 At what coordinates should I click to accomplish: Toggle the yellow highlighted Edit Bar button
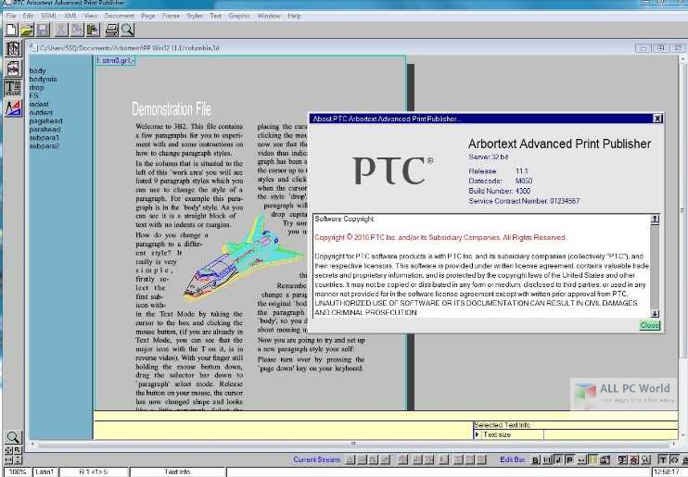tap(592, 460)
